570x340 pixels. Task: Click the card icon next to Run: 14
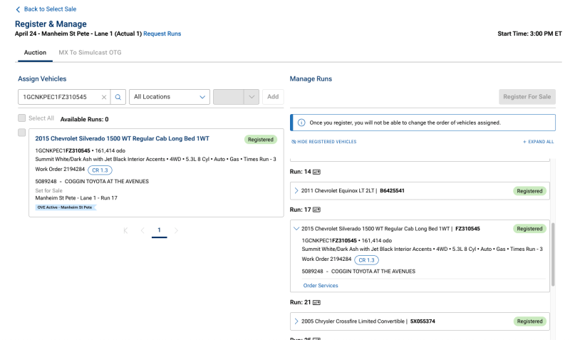316,172
